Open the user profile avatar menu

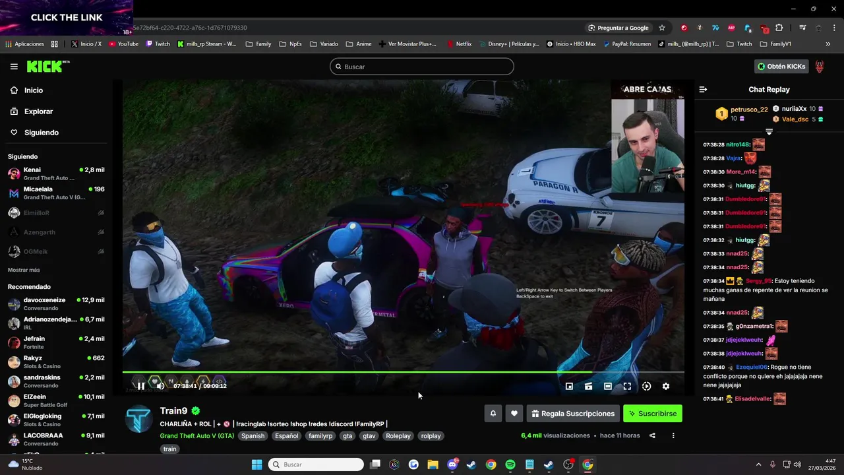(820, 67)
